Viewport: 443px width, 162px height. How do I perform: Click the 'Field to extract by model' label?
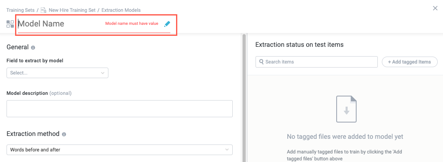(x=35, y=60)
